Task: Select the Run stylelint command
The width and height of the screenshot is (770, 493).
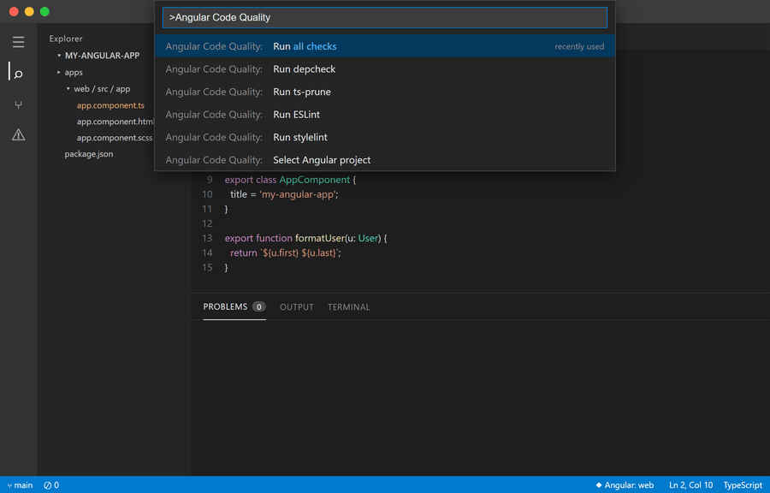Action: click(385, 137)
